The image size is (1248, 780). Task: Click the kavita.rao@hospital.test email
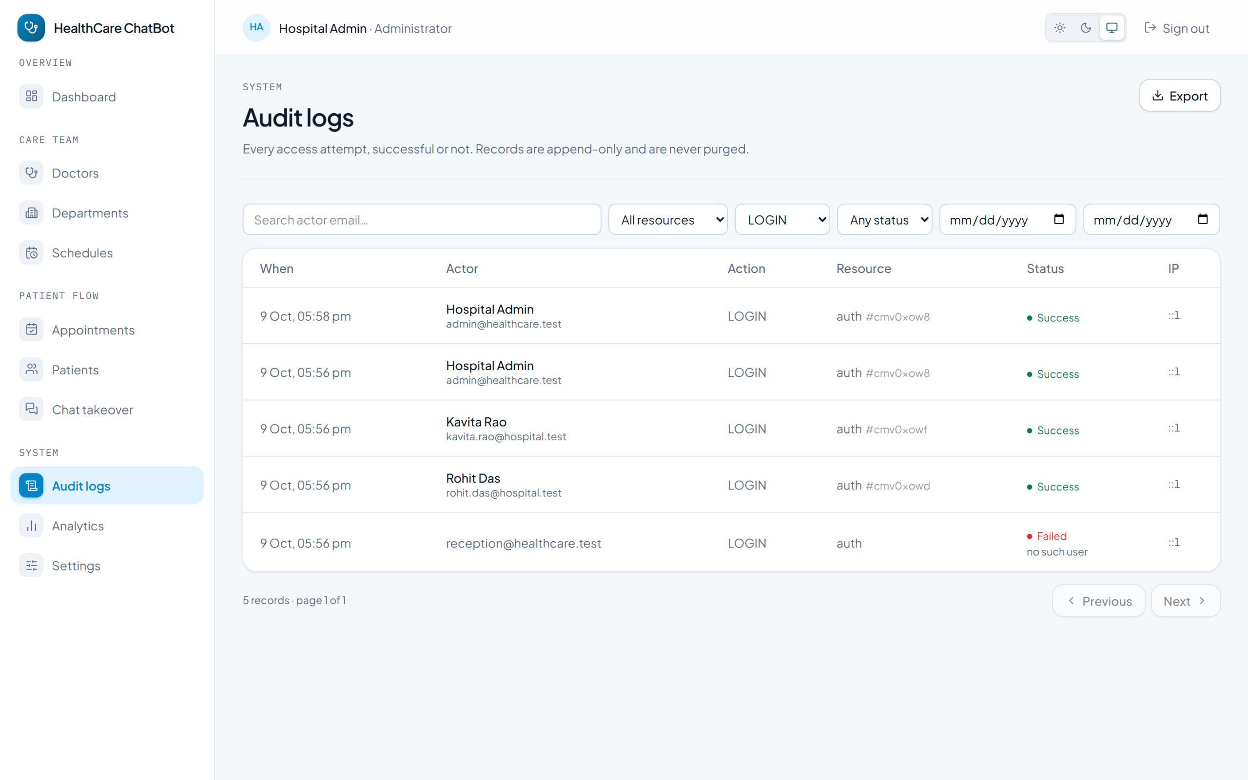(506, 436)
